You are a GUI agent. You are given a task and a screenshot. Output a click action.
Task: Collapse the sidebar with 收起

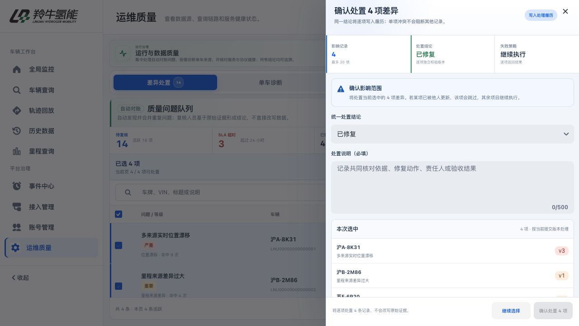[20, 278]
